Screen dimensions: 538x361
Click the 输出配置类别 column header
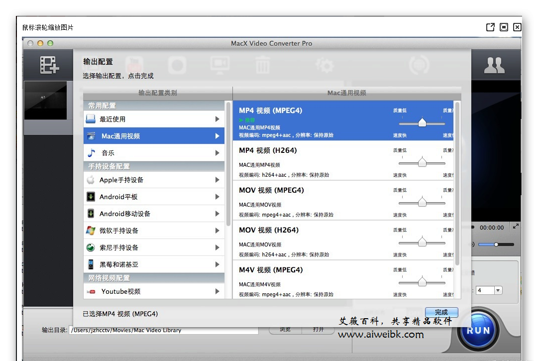(158, 93)
